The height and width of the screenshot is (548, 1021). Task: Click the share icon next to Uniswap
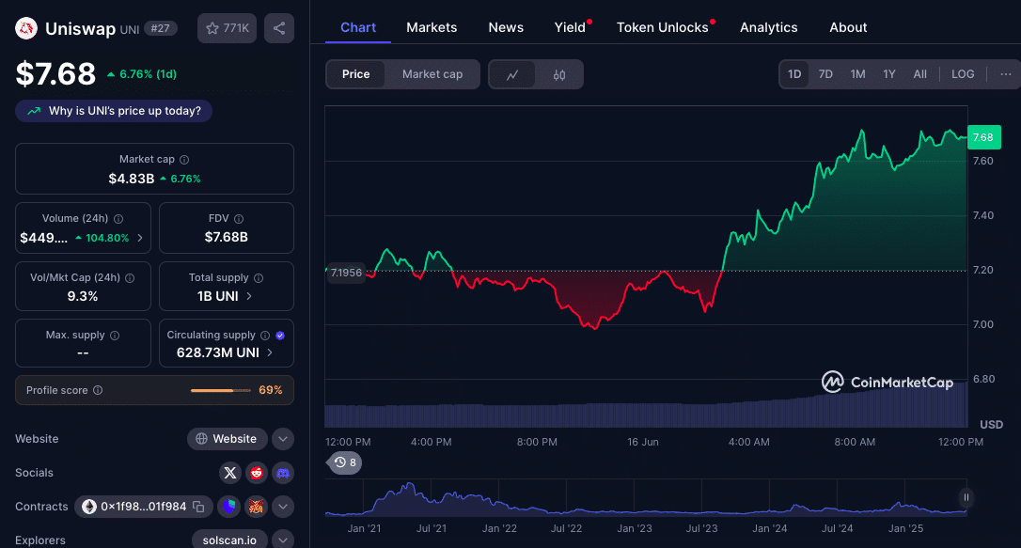(x=279, y=28)
